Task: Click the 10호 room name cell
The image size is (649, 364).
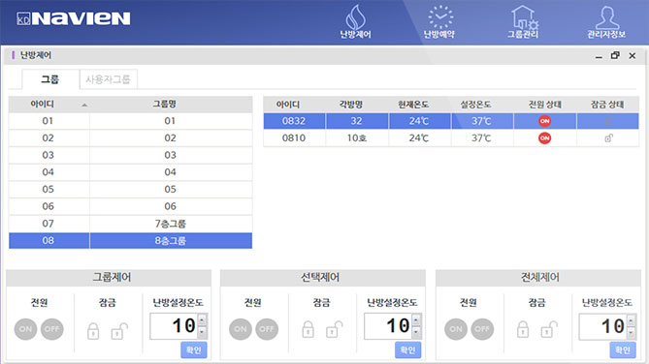Action: pos(357,138)
